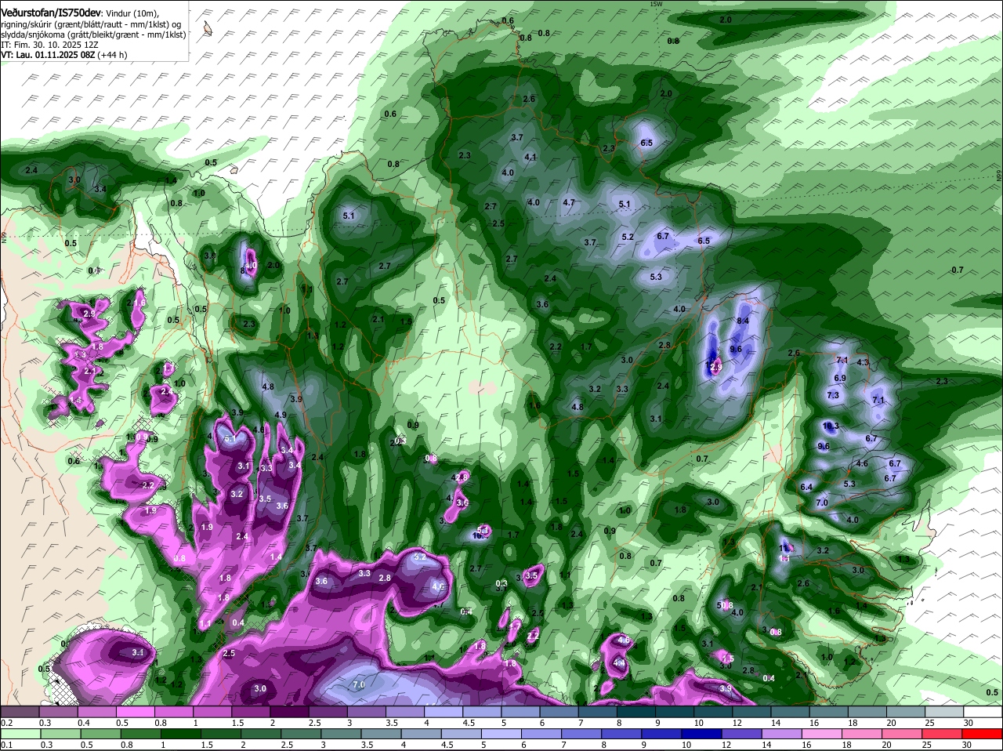Select the pale green 0.1 rain-scale swatch

pos(20,734)
